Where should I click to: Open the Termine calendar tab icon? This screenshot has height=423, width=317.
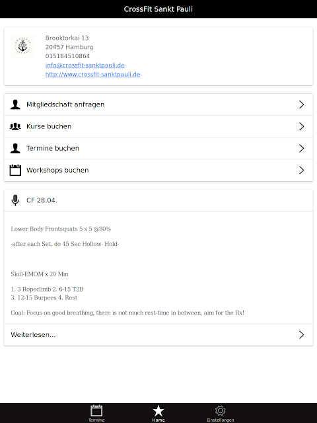[96, 411]
